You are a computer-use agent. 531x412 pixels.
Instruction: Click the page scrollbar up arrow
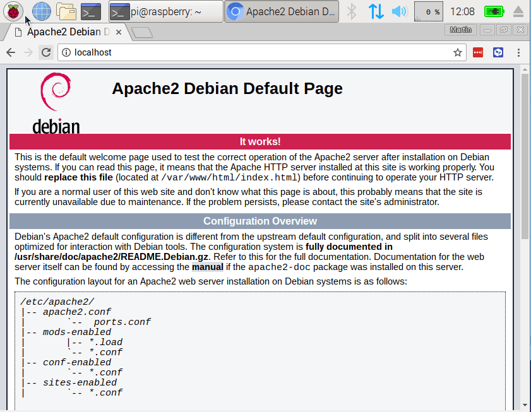point(525,70)
